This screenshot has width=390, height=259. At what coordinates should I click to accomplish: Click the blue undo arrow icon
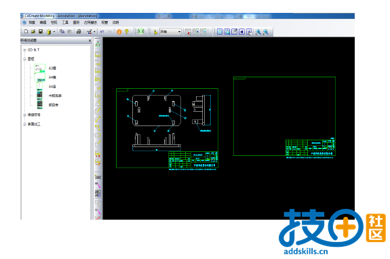tap(102, 32)
